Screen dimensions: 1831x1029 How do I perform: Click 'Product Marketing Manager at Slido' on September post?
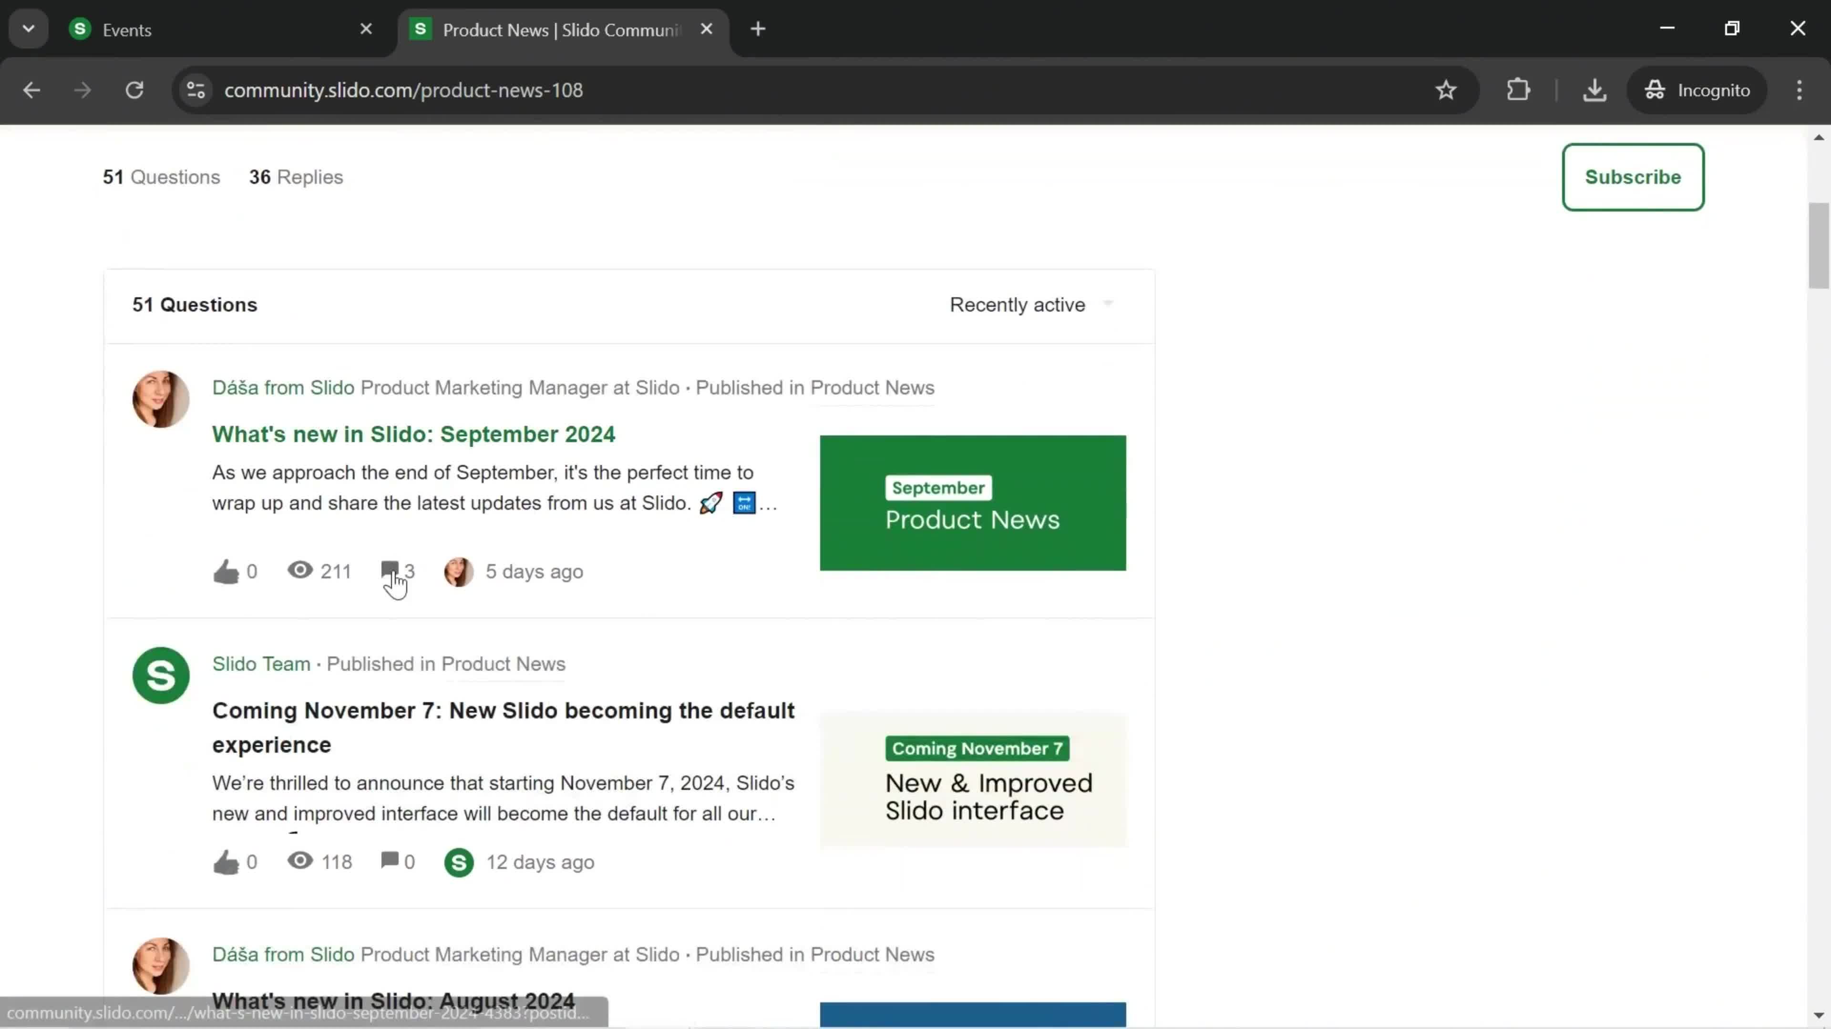(x=520, y=388)
